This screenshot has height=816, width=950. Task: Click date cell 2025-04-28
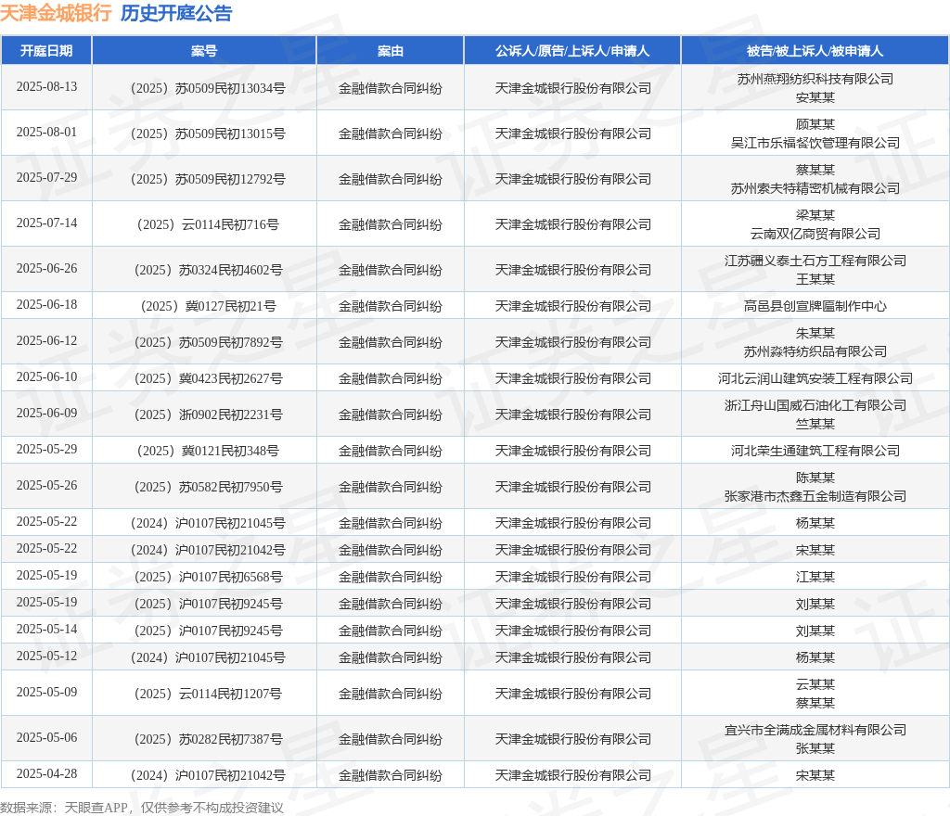[x=46, y=774]
